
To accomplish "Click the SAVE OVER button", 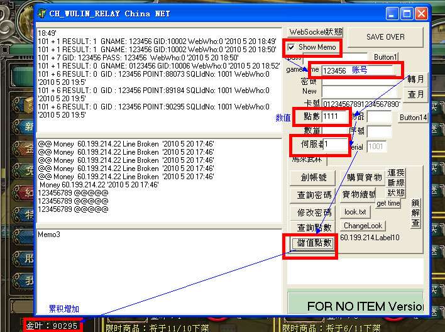I will (385, 37).
